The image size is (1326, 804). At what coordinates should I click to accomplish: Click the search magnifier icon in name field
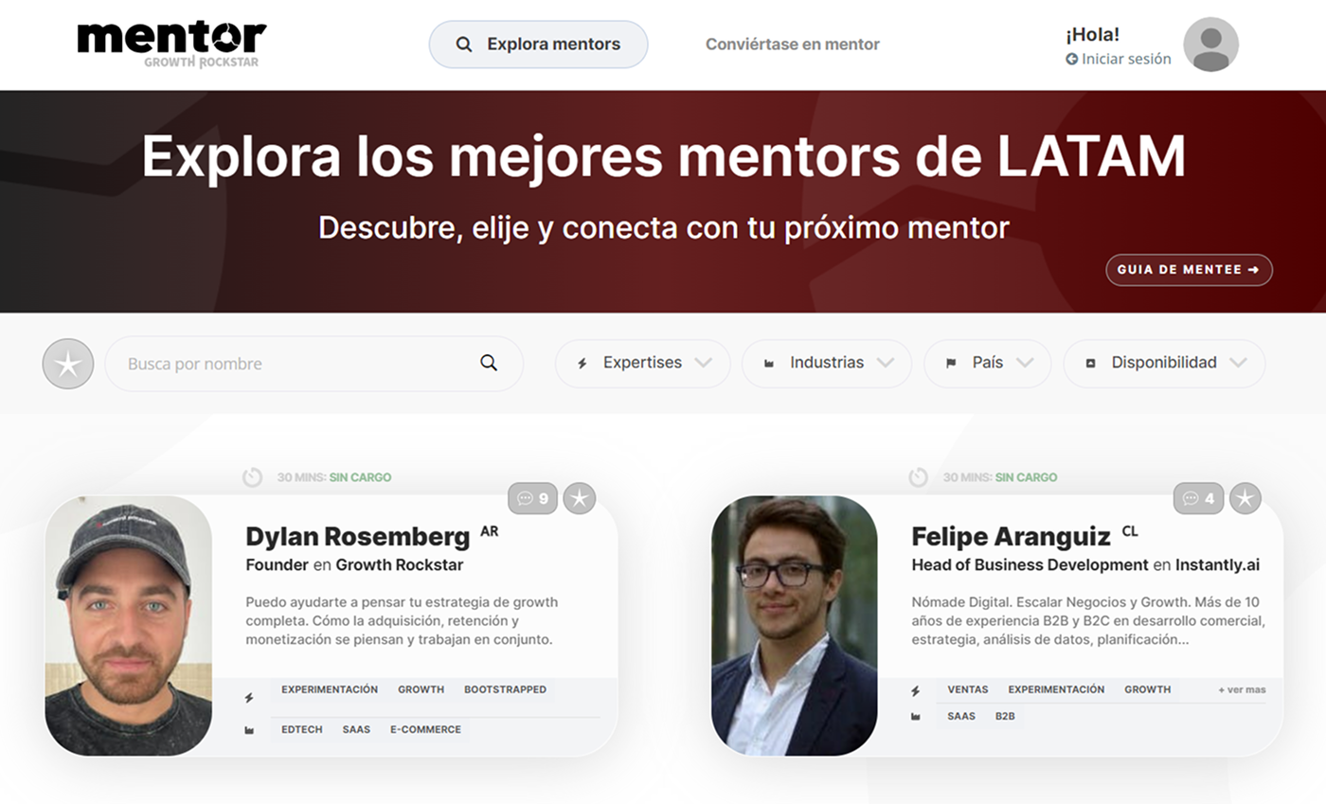pyautogui.click(x=489, y=363)
